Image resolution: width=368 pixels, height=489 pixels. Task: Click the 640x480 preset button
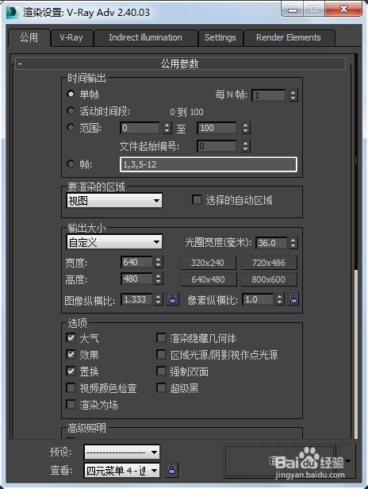click(208, 279)
